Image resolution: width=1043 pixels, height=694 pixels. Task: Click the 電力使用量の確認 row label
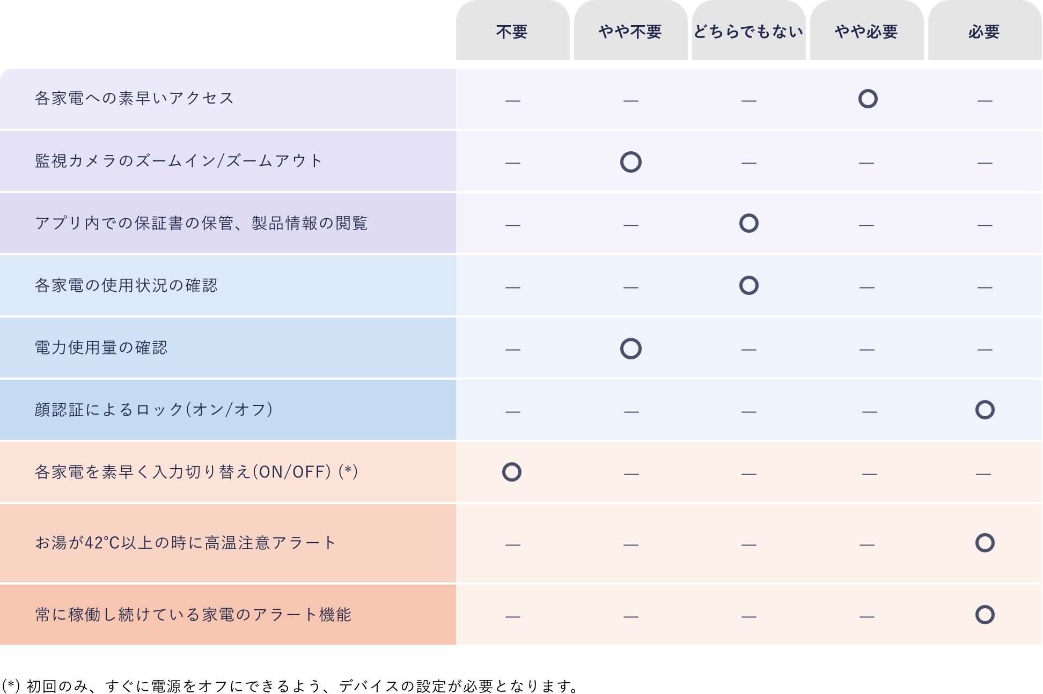pyautogui.click(x=101, y=348)
